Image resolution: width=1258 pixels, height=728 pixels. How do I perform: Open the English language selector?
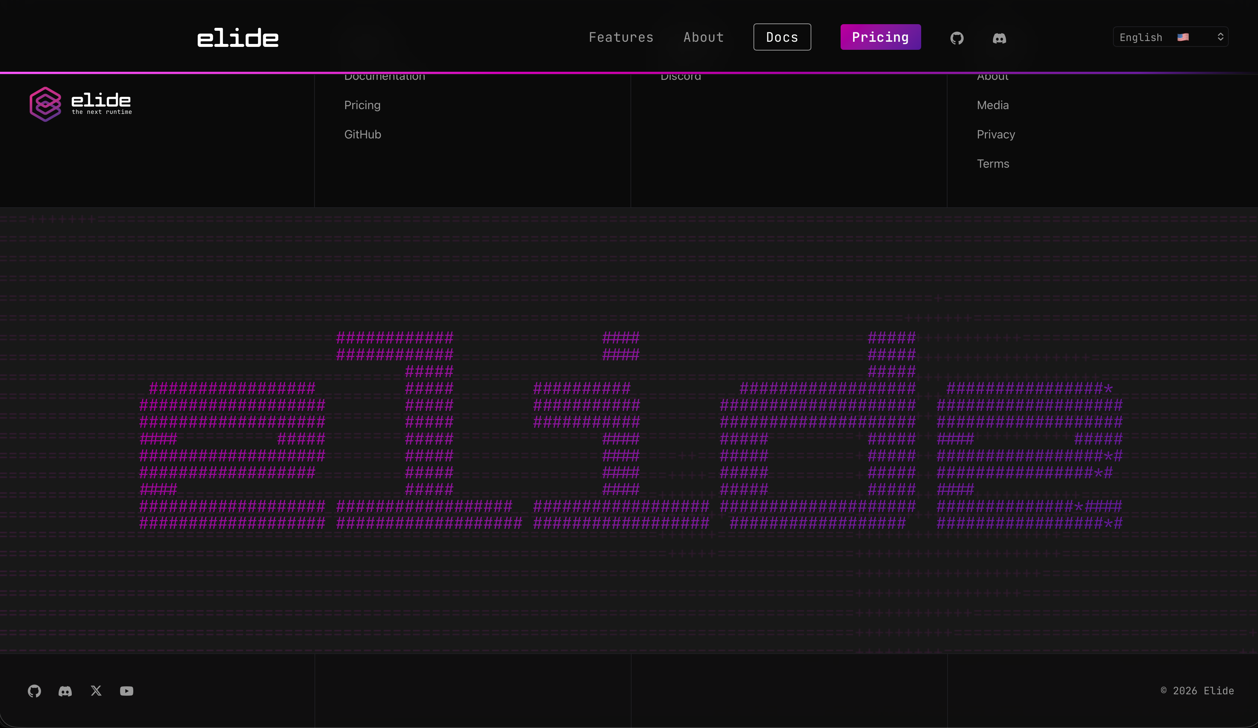point(1170,37)
